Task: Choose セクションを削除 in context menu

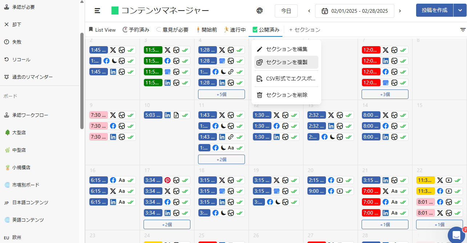Action: tap(286, 95)
